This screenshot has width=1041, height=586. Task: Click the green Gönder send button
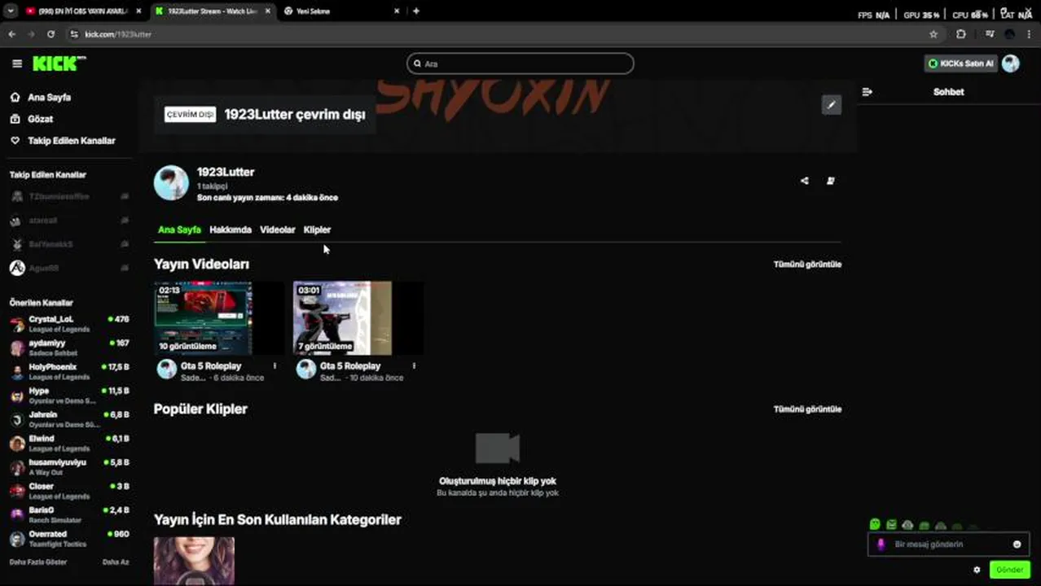click(1009, 570)
